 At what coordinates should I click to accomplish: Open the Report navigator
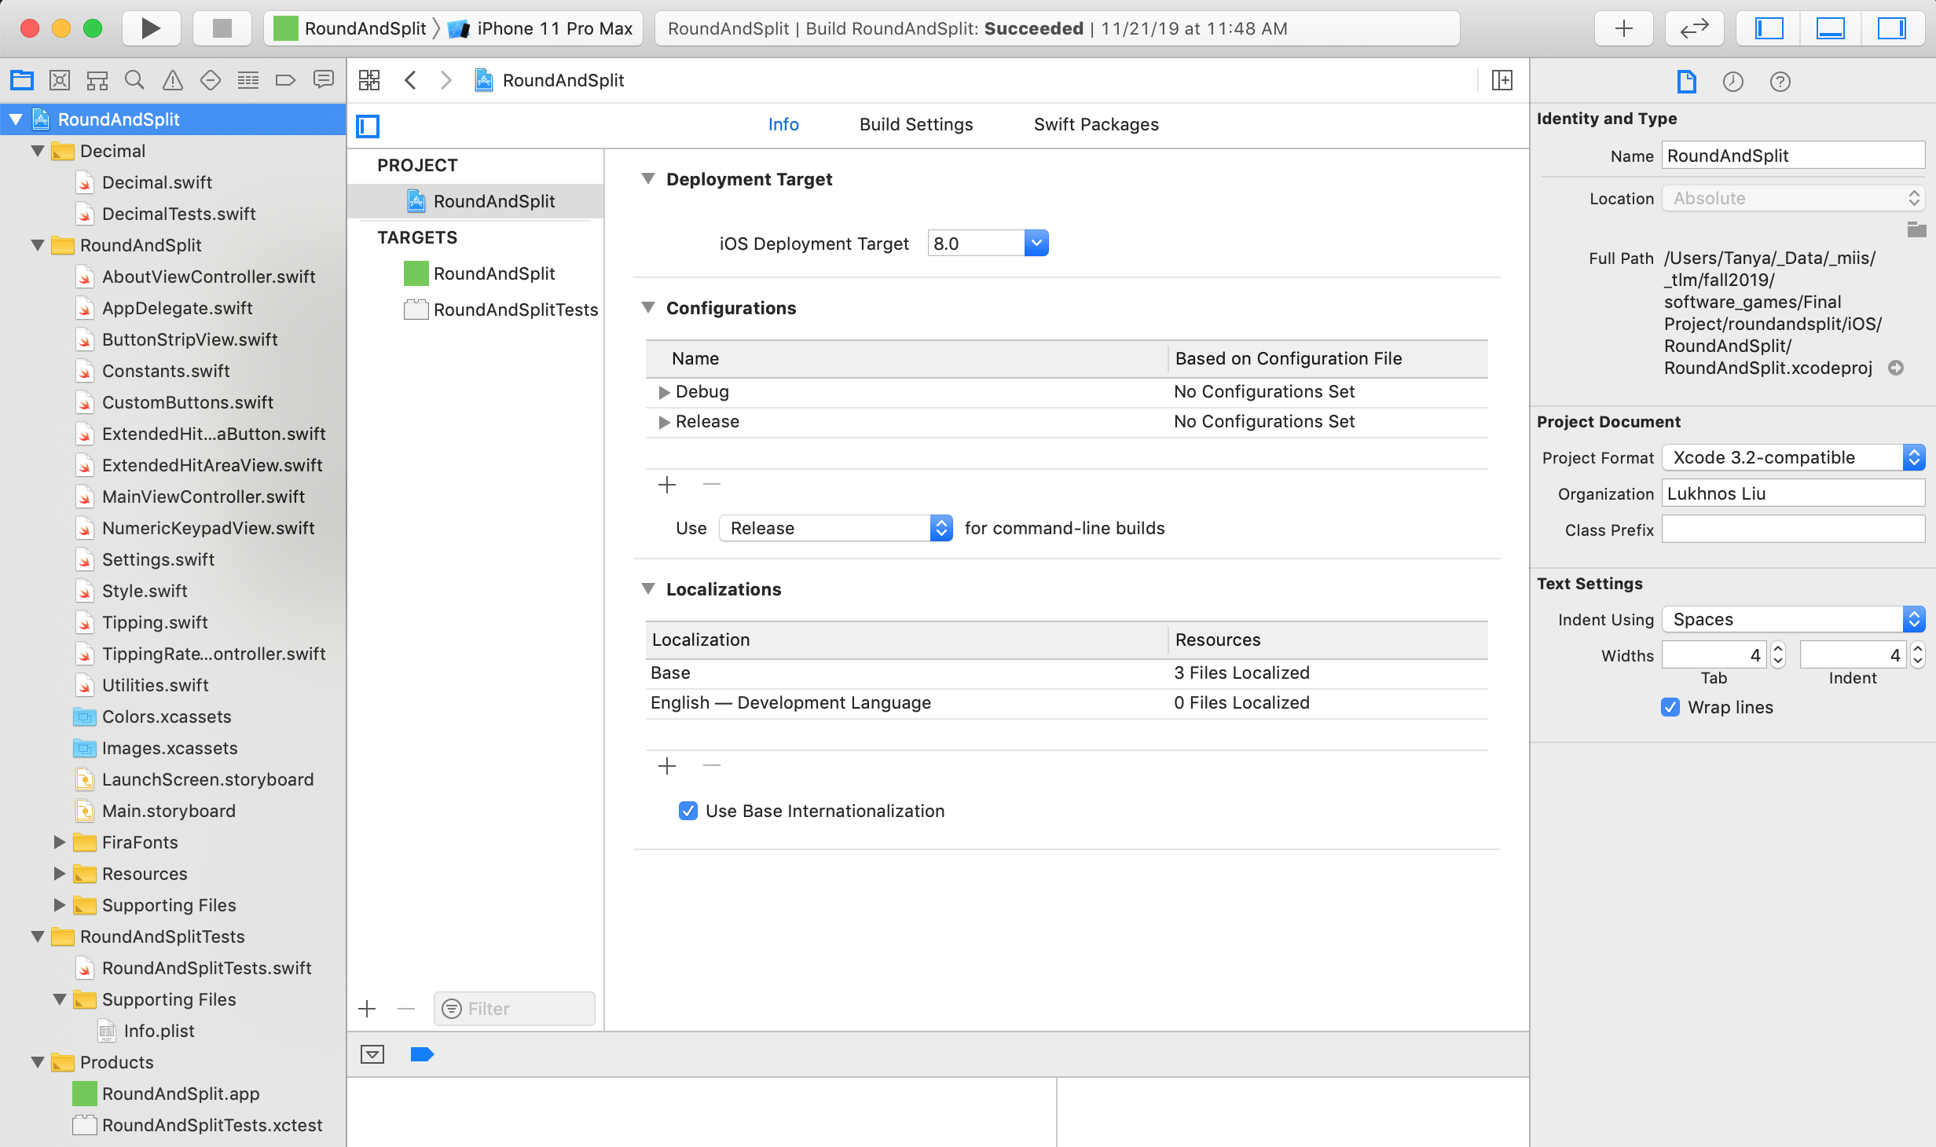324,80
